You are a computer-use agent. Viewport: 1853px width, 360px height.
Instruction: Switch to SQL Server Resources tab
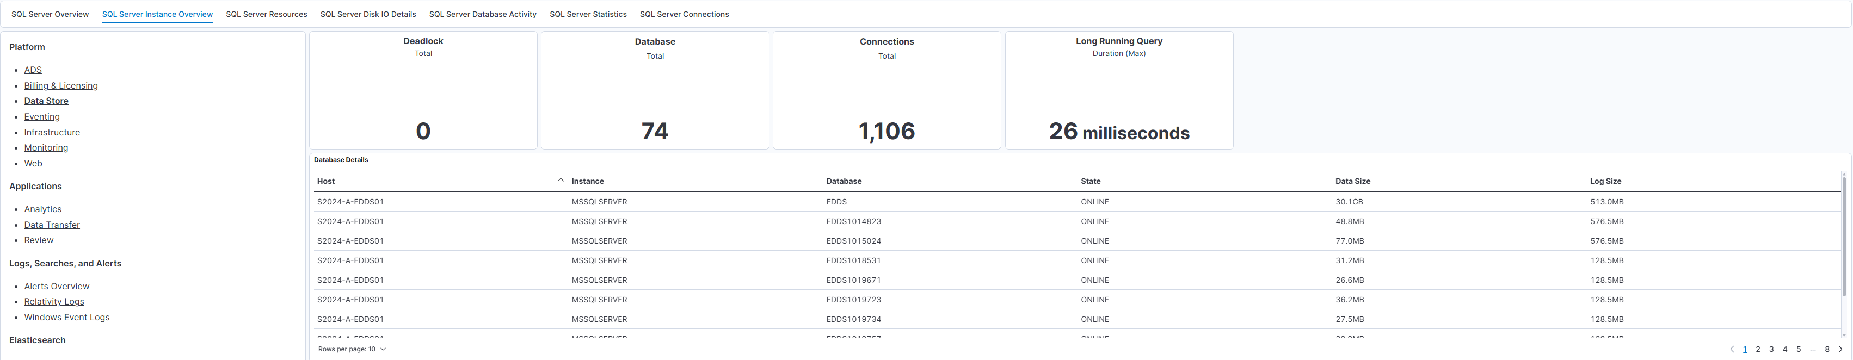tap(266, 14)
